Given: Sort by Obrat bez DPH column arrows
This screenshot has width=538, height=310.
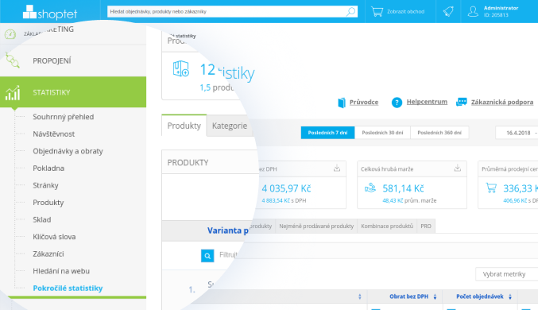Looking at the screenshot, I should pos(435,296).
